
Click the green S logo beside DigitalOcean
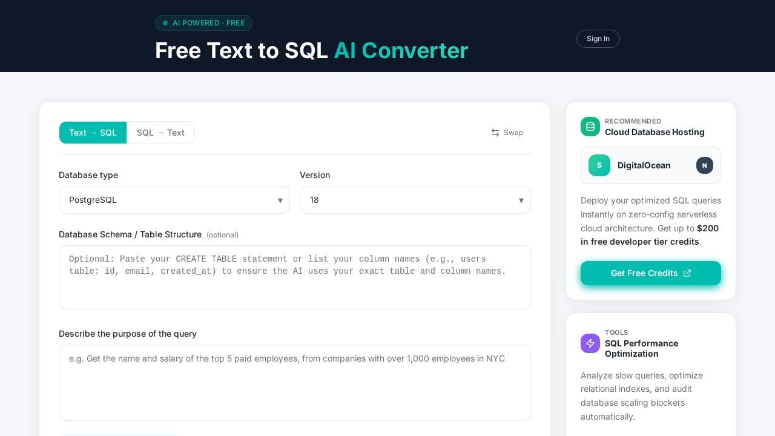tap(599, 165)
